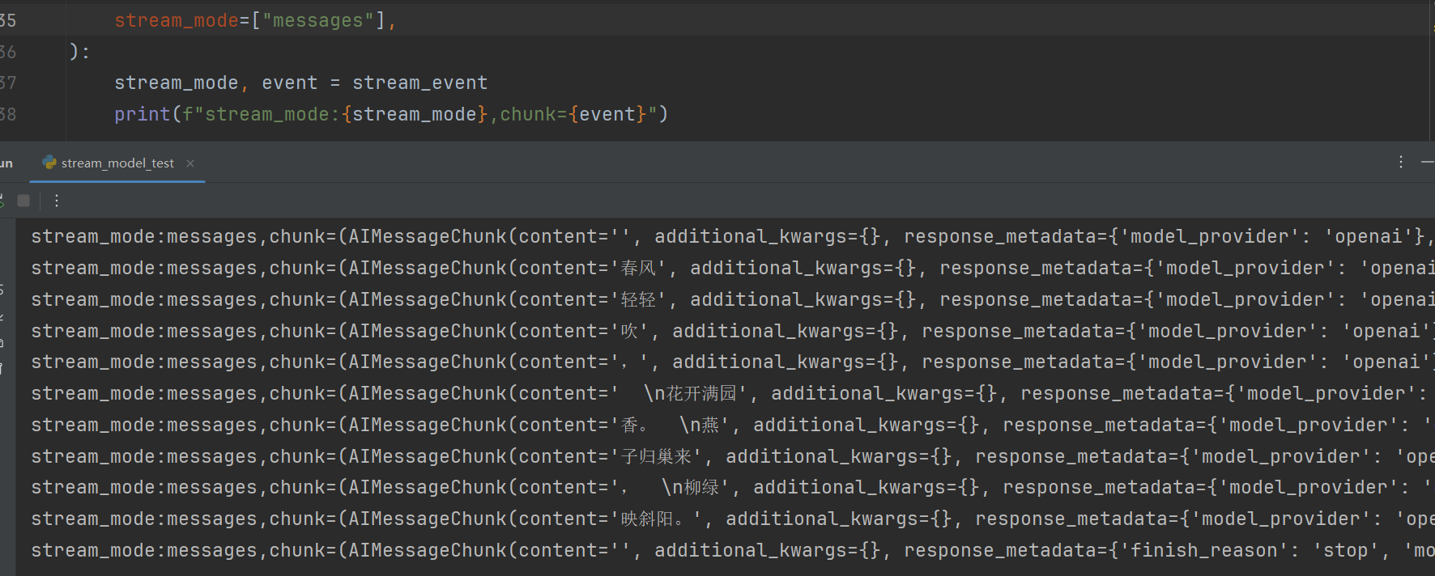Click output line containing '香。 \n燕'
The width and height of the screenshot is (1435, 576).
[x=732, y=425]
